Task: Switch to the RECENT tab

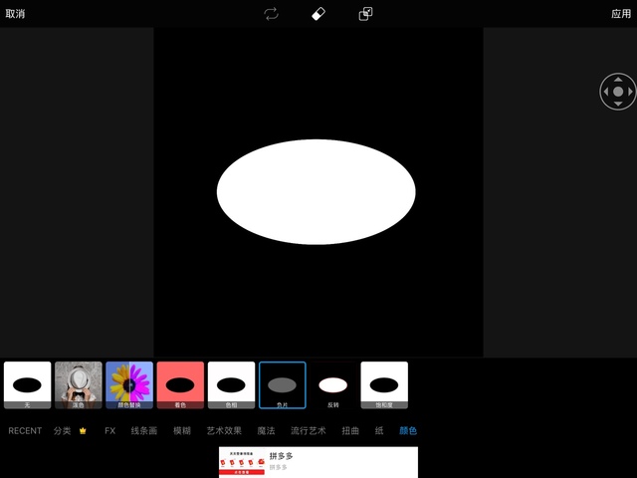Action: [x=25, y=431]
